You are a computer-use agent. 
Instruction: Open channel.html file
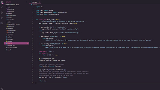coord(12,30)
